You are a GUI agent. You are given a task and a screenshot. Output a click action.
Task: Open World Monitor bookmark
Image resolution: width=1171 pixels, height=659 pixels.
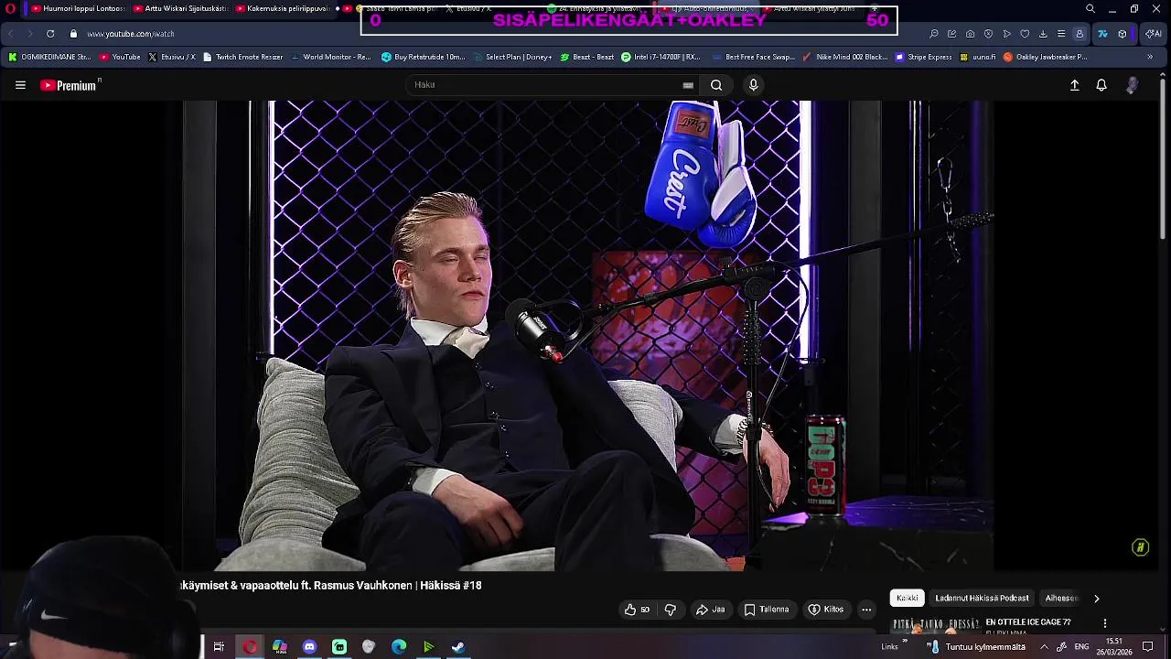[330, 57]
